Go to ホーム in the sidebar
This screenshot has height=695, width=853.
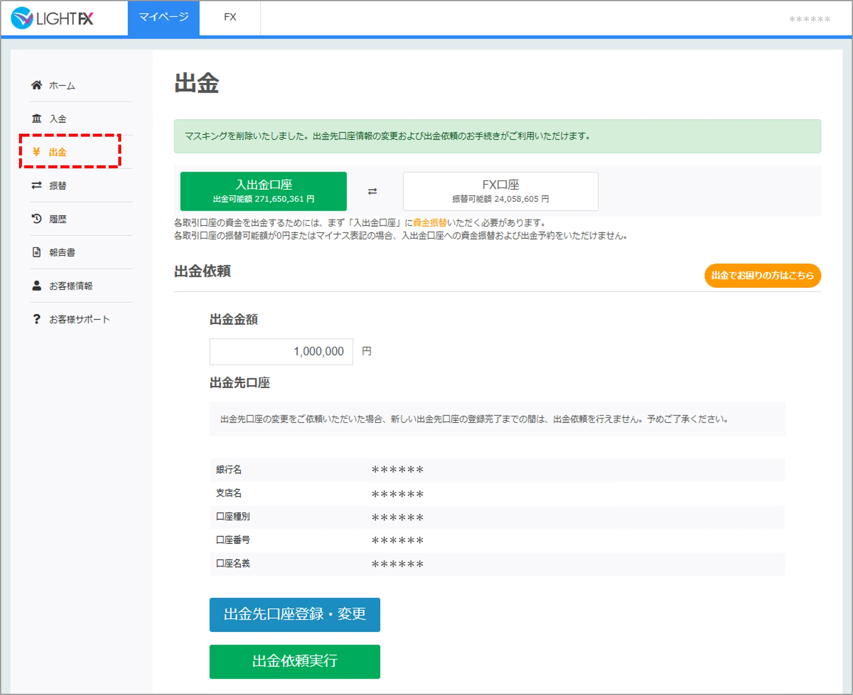coord(62,85)
